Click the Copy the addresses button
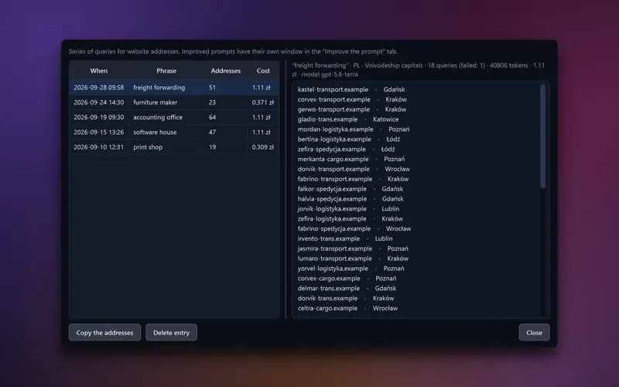 [x=104, y=333]
